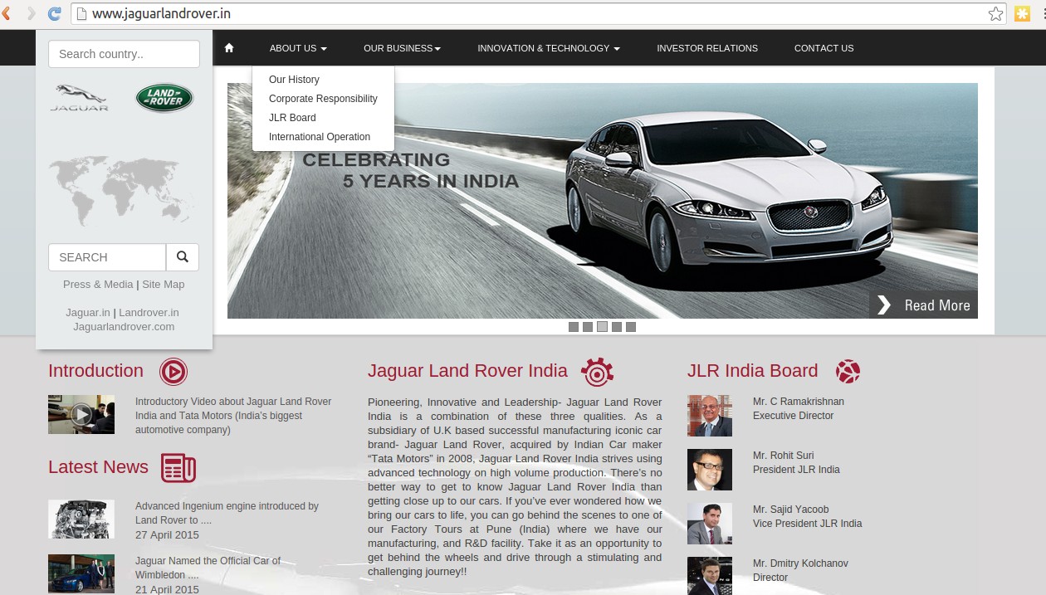
Task: Choose Corporate Responsibility from the menu
Action: coord(323,99)
